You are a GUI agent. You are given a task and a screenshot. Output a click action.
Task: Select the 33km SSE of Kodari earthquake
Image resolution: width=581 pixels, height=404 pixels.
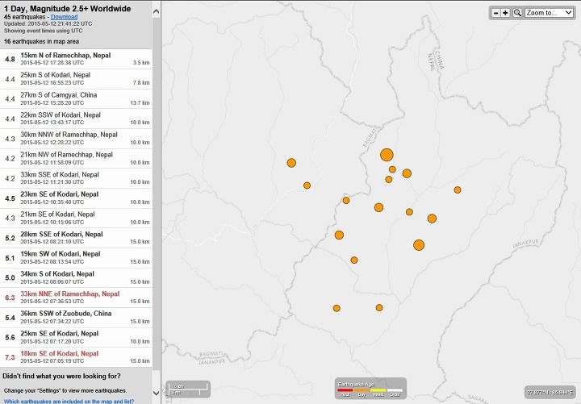[76, 178]
